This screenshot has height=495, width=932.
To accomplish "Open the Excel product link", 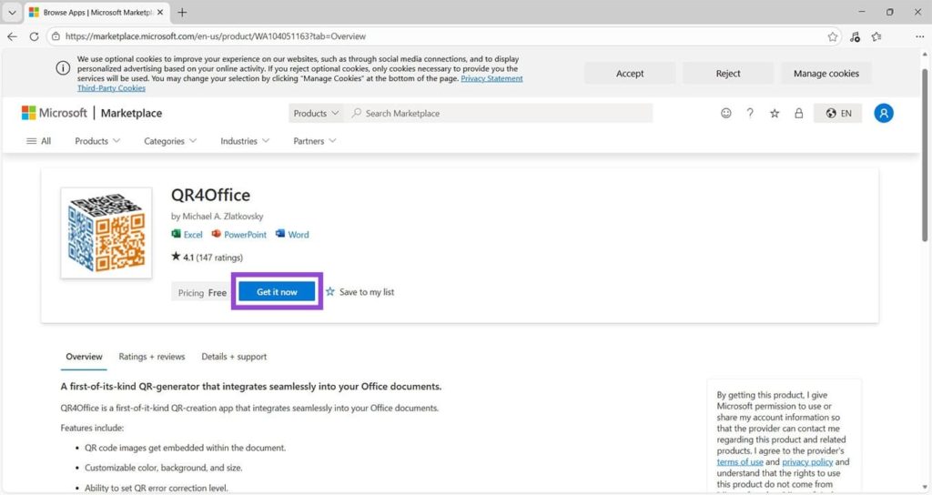I will (187, 234).
